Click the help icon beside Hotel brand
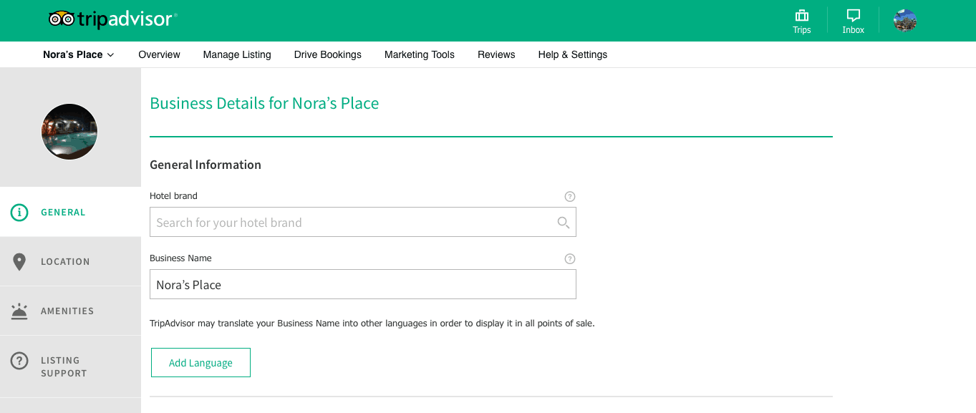 pos(570,196)
